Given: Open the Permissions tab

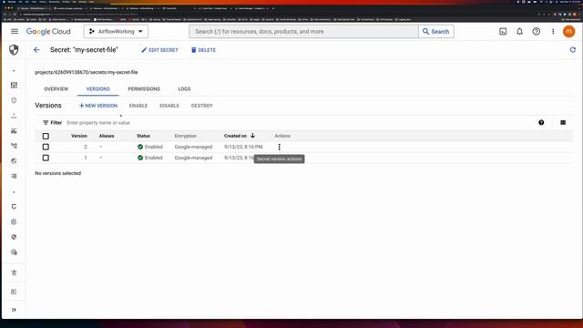Looking at the screenshot, I should 144,89.
